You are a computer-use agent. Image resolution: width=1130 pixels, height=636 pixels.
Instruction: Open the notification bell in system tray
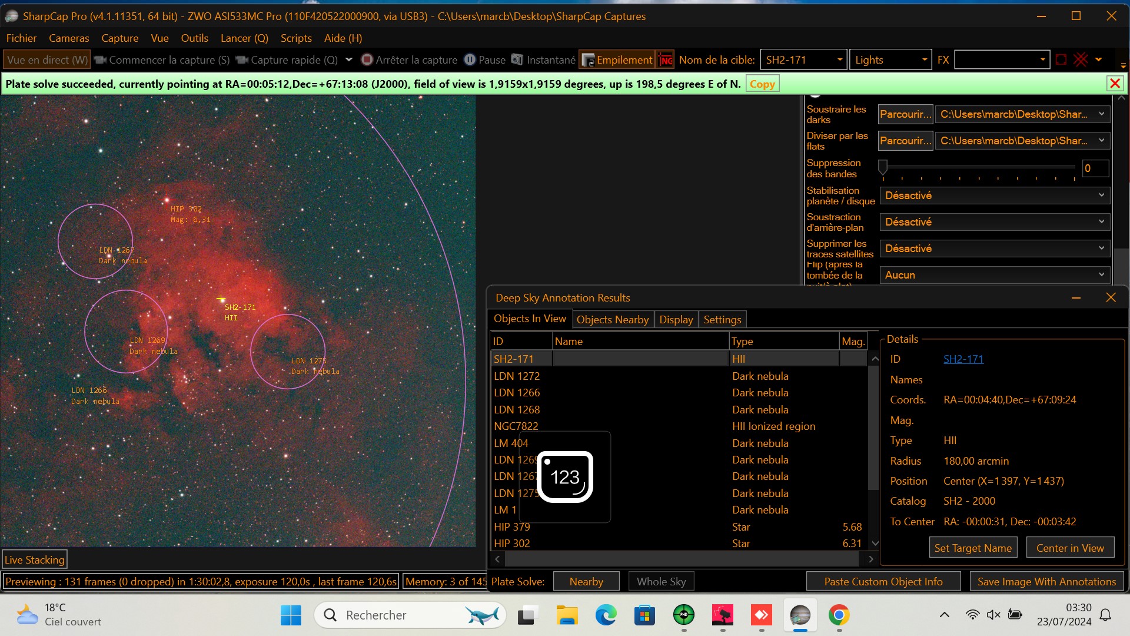[1105, 615]
